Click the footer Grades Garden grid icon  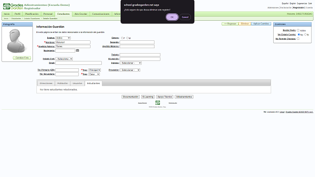tap(157, 103)
